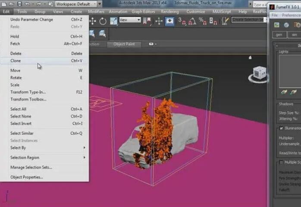This screenshot has height=207, width=301.
Task: Click the Select and Manipulate crosshair icon
Action: coord(158,20)
